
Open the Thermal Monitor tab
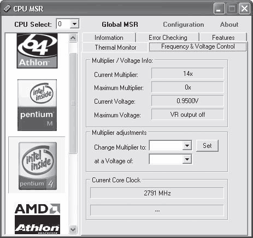(115, 47)
